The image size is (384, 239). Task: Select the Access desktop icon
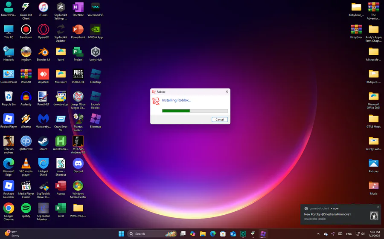(x=61, y=188)
